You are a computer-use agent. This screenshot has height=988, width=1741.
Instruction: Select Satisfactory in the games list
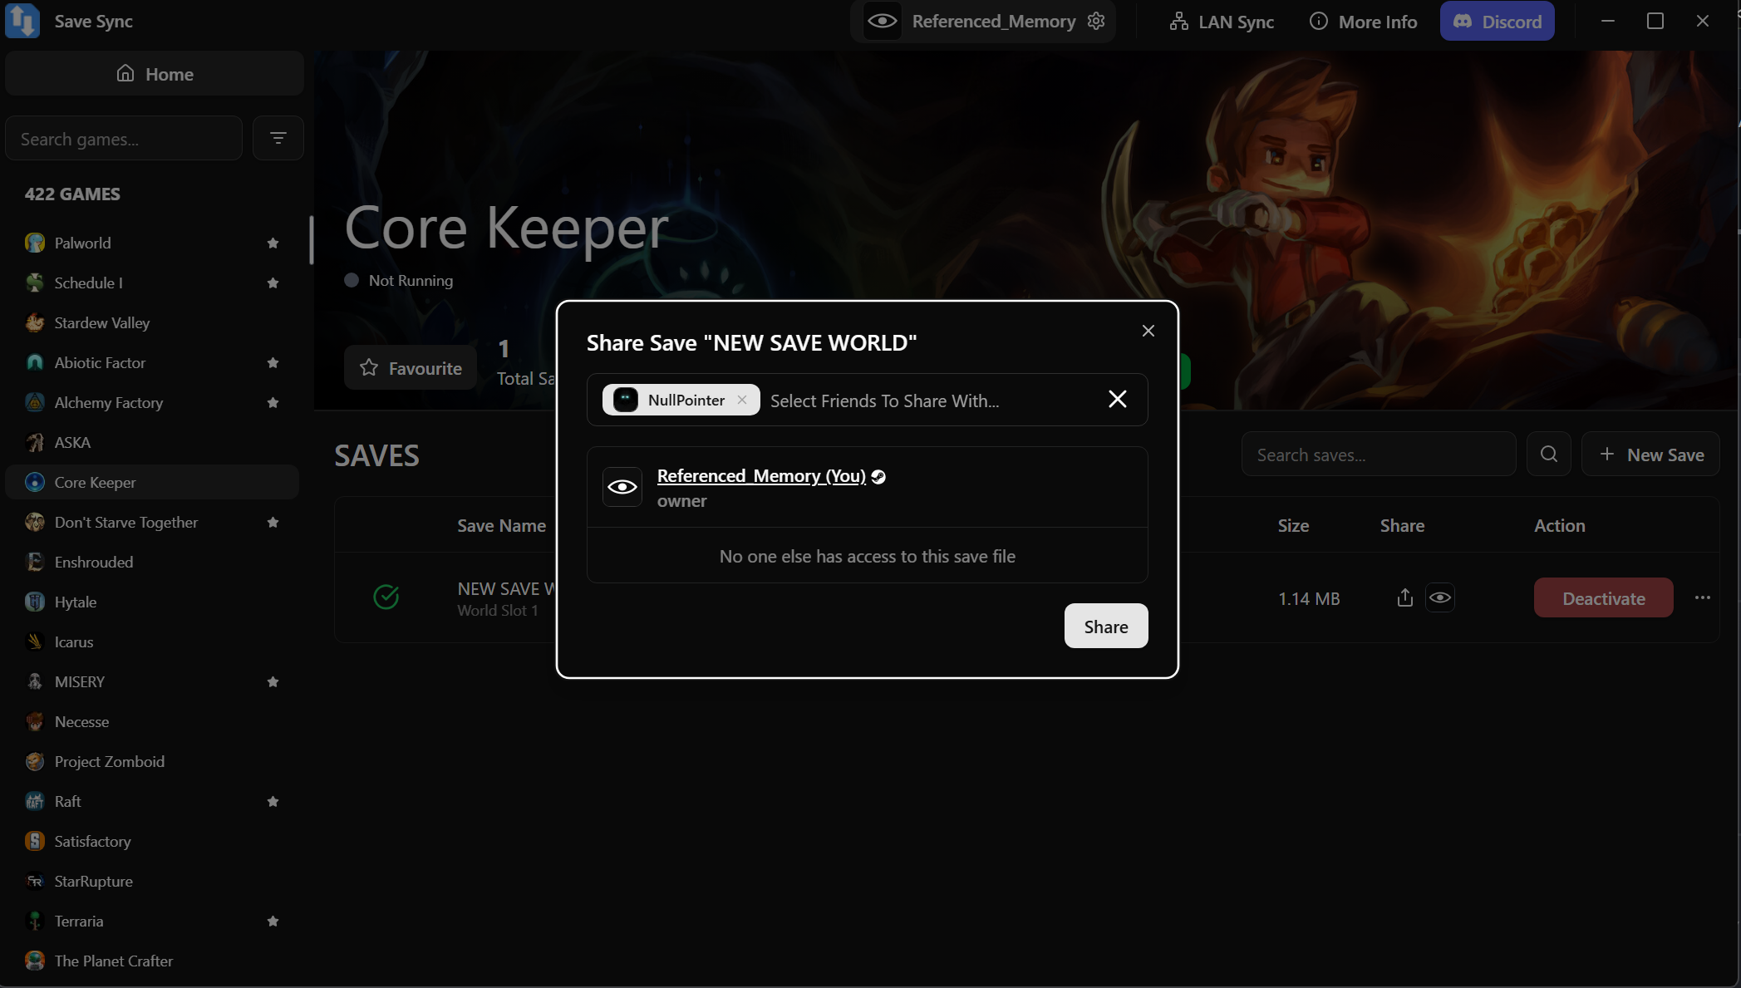[x=152, y=841]
